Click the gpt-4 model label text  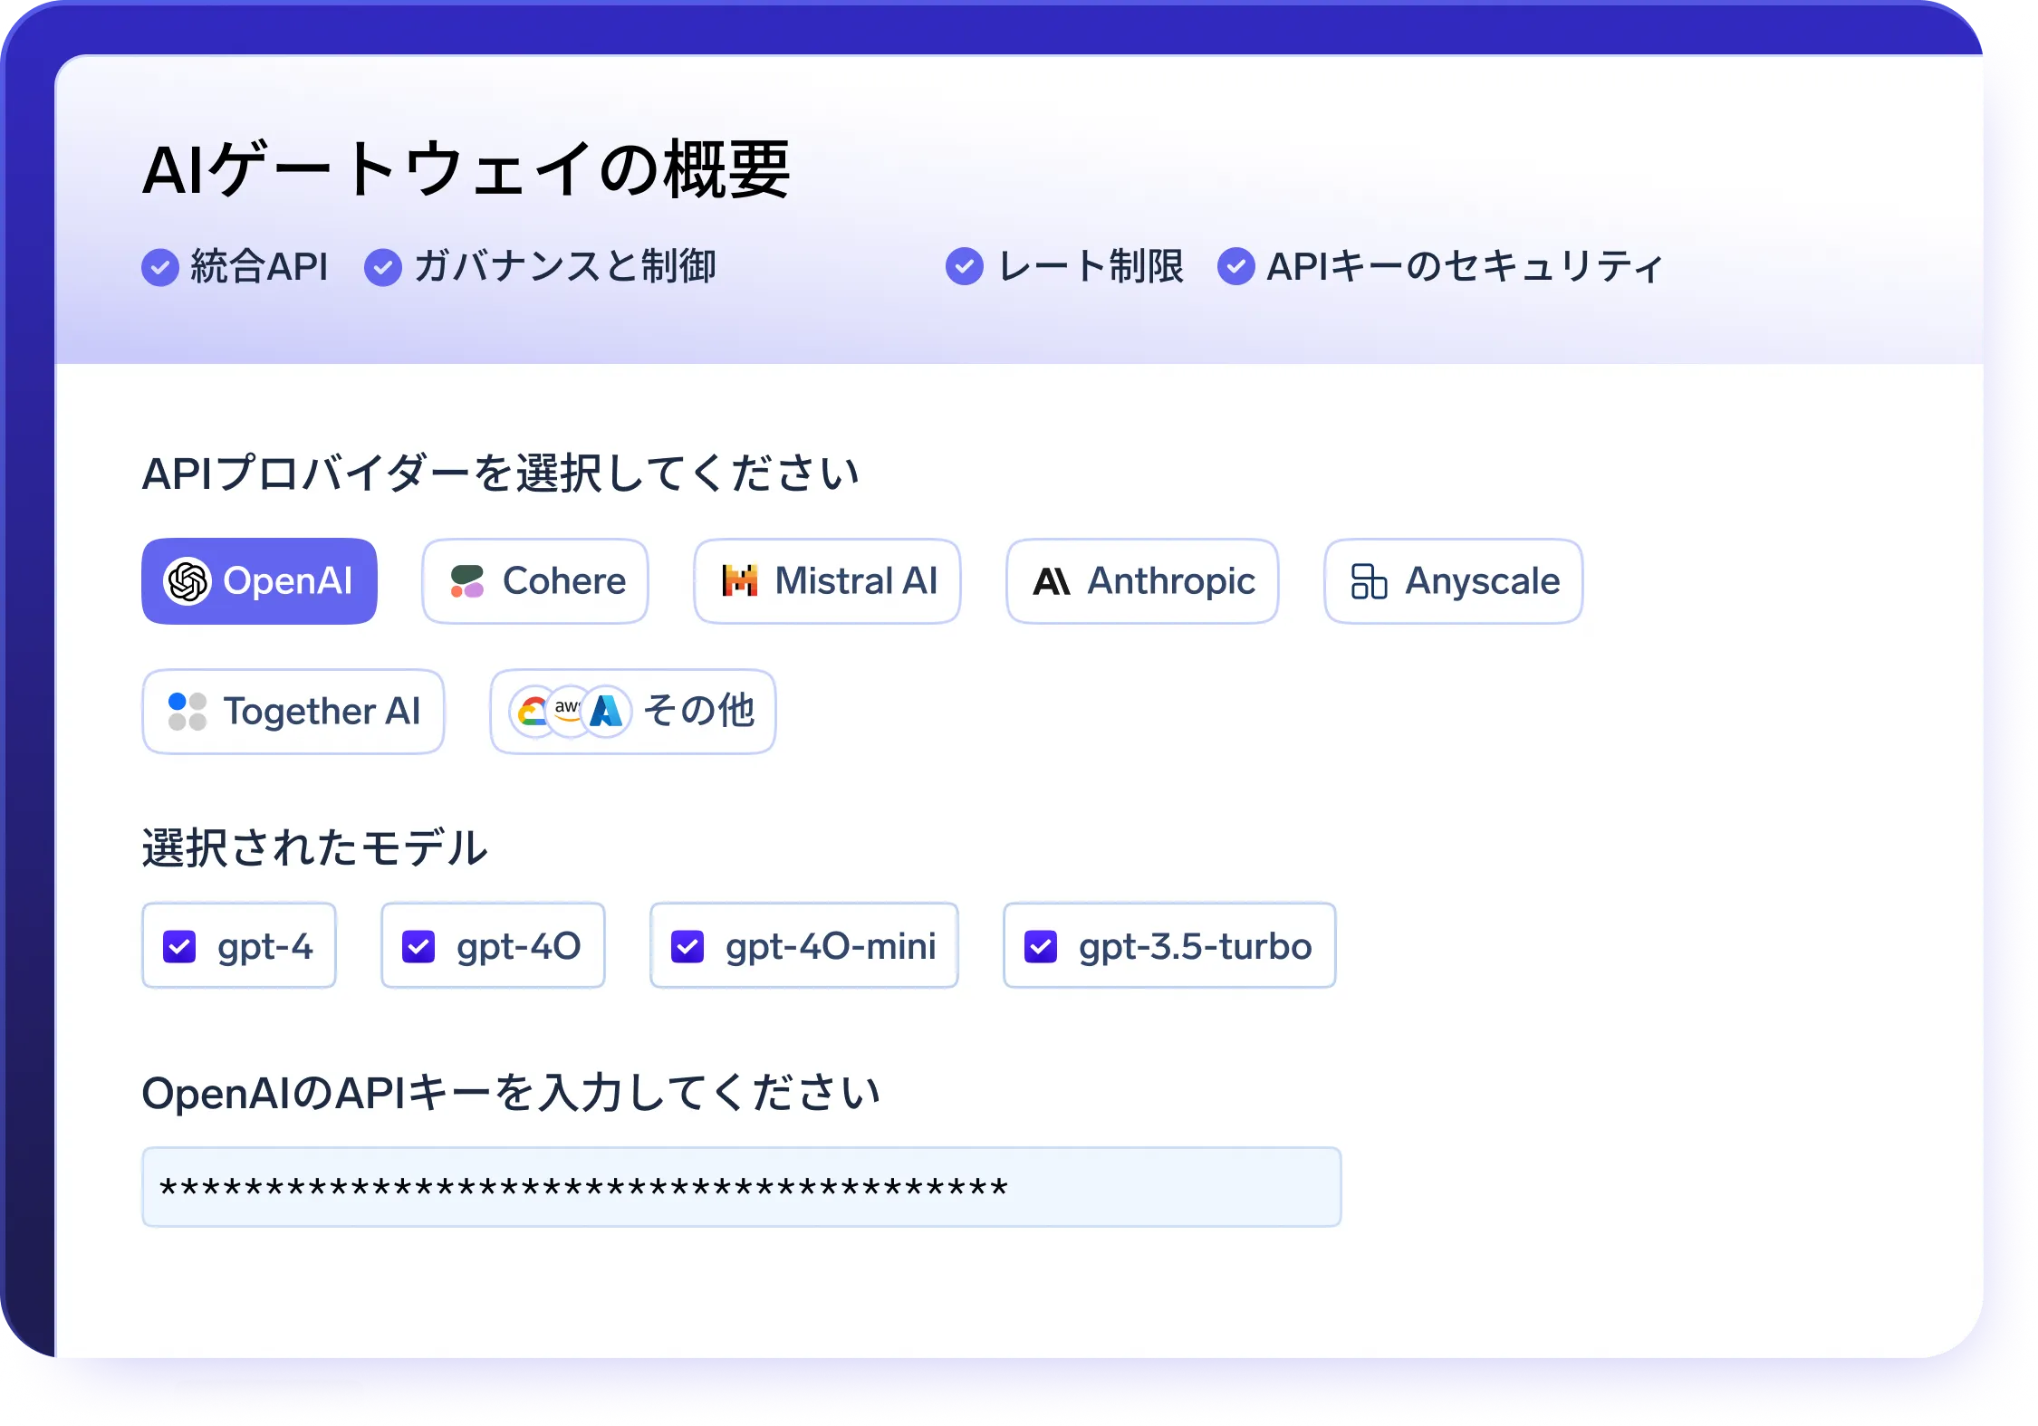[265, 947]
